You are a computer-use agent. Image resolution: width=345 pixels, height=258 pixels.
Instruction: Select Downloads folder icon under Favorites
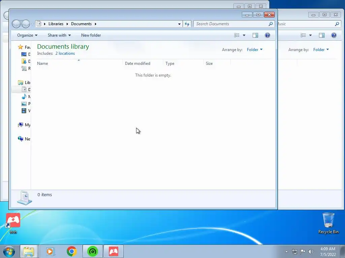point(24,61)
